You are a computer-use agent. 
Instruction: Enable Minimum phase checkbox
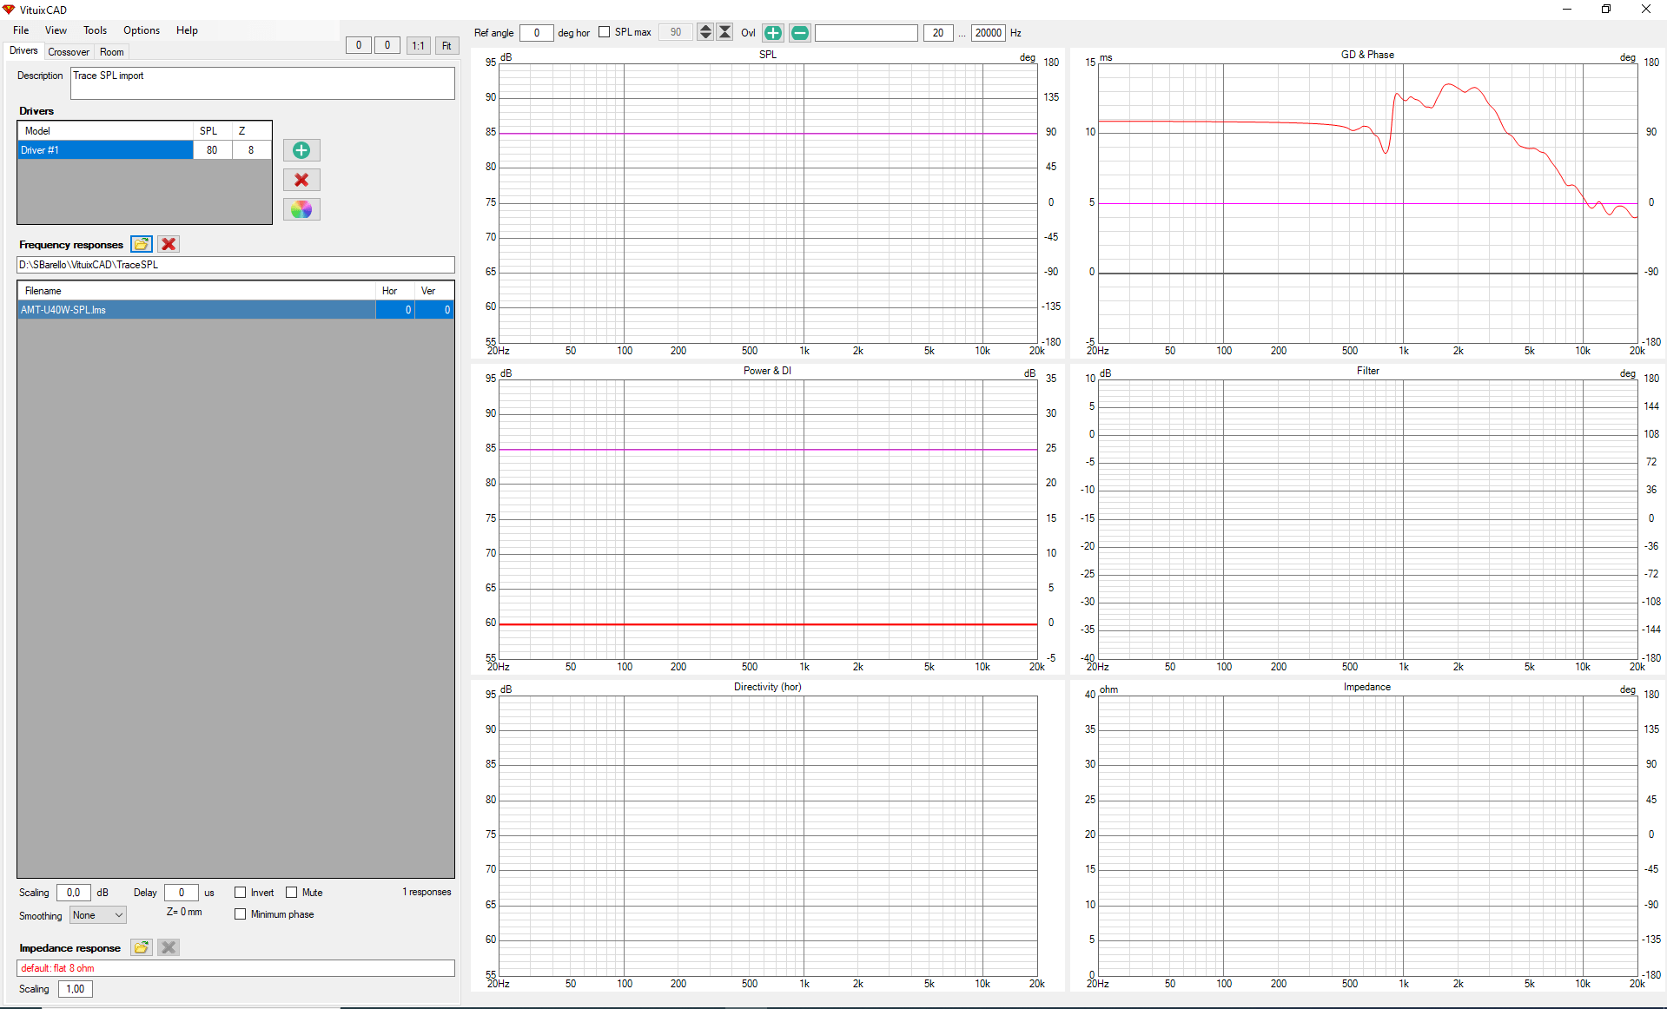[x=241, y=914]
